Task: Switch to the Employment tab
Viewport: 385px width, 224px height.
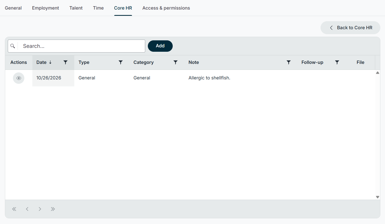Action: coord(46,8)
